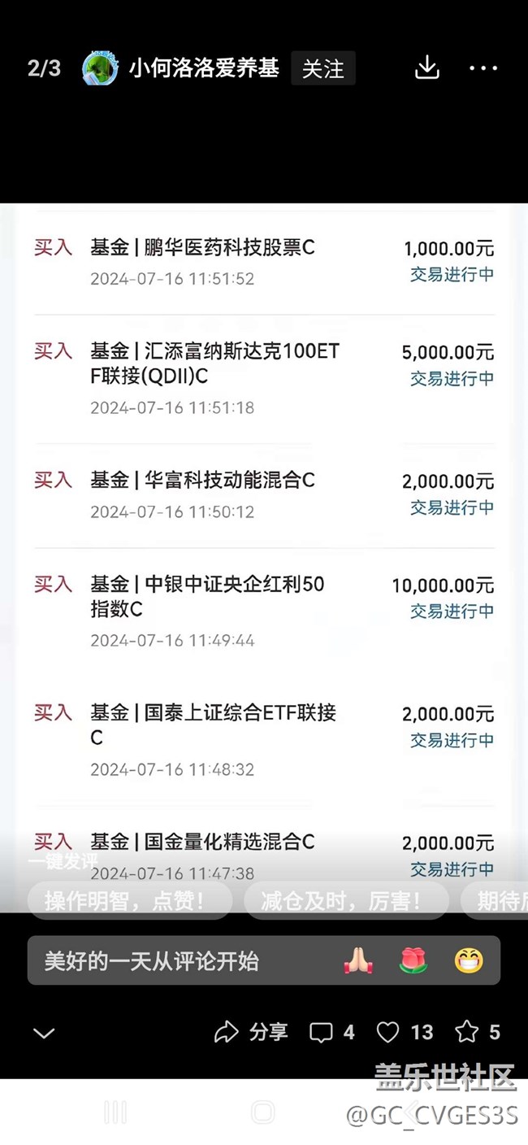Insert the praying hands emoji
Viewport: 528px width, 1145px height.
click(358, 961)
